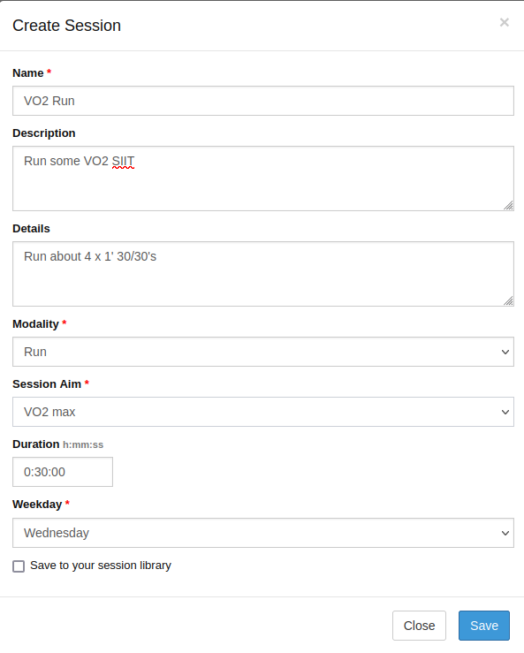Click the misspelled word SIIT in Description

click(x=123, y=161)
